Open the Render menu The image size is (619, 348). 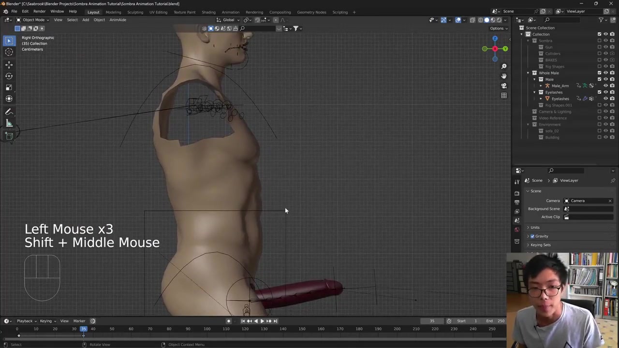pos(39,12)
